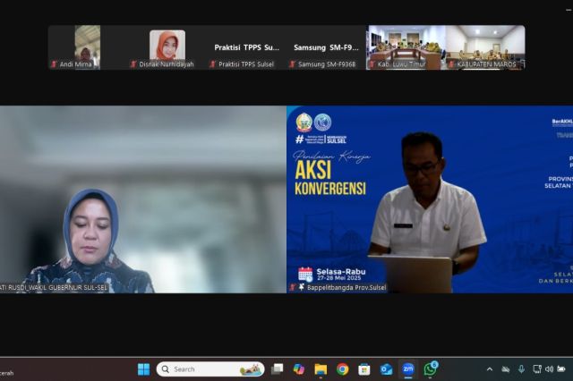Select the KABUPATEN MAROS video thumbnail

tap(485, 47)
